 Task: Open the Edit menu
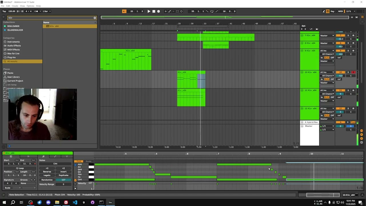point(8,6)
